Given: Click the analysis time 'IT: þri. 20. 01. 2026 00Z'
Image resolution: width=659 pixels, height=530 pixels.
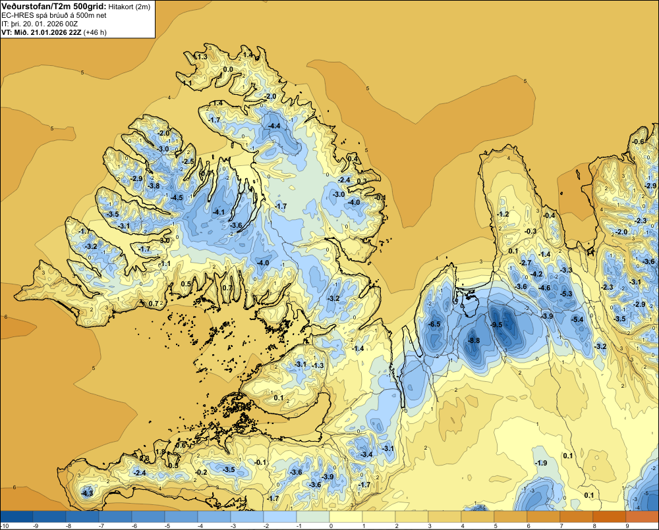Looking at the screenshot, I should tap(40, 24).
